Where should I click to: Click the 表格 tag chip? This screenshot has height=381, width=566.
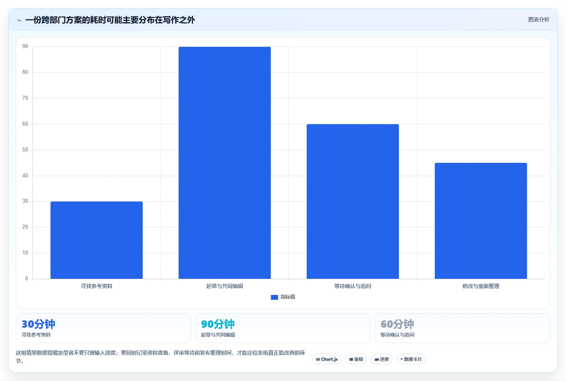pyautogui.click(x=356, y=359)
